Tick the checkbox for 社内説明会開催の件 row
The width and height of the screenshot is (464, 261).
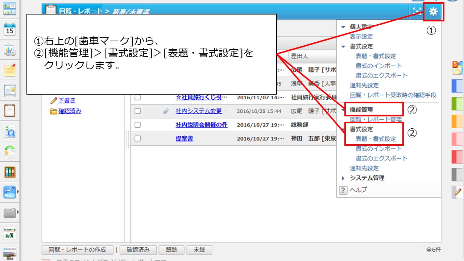coord(137,125)
